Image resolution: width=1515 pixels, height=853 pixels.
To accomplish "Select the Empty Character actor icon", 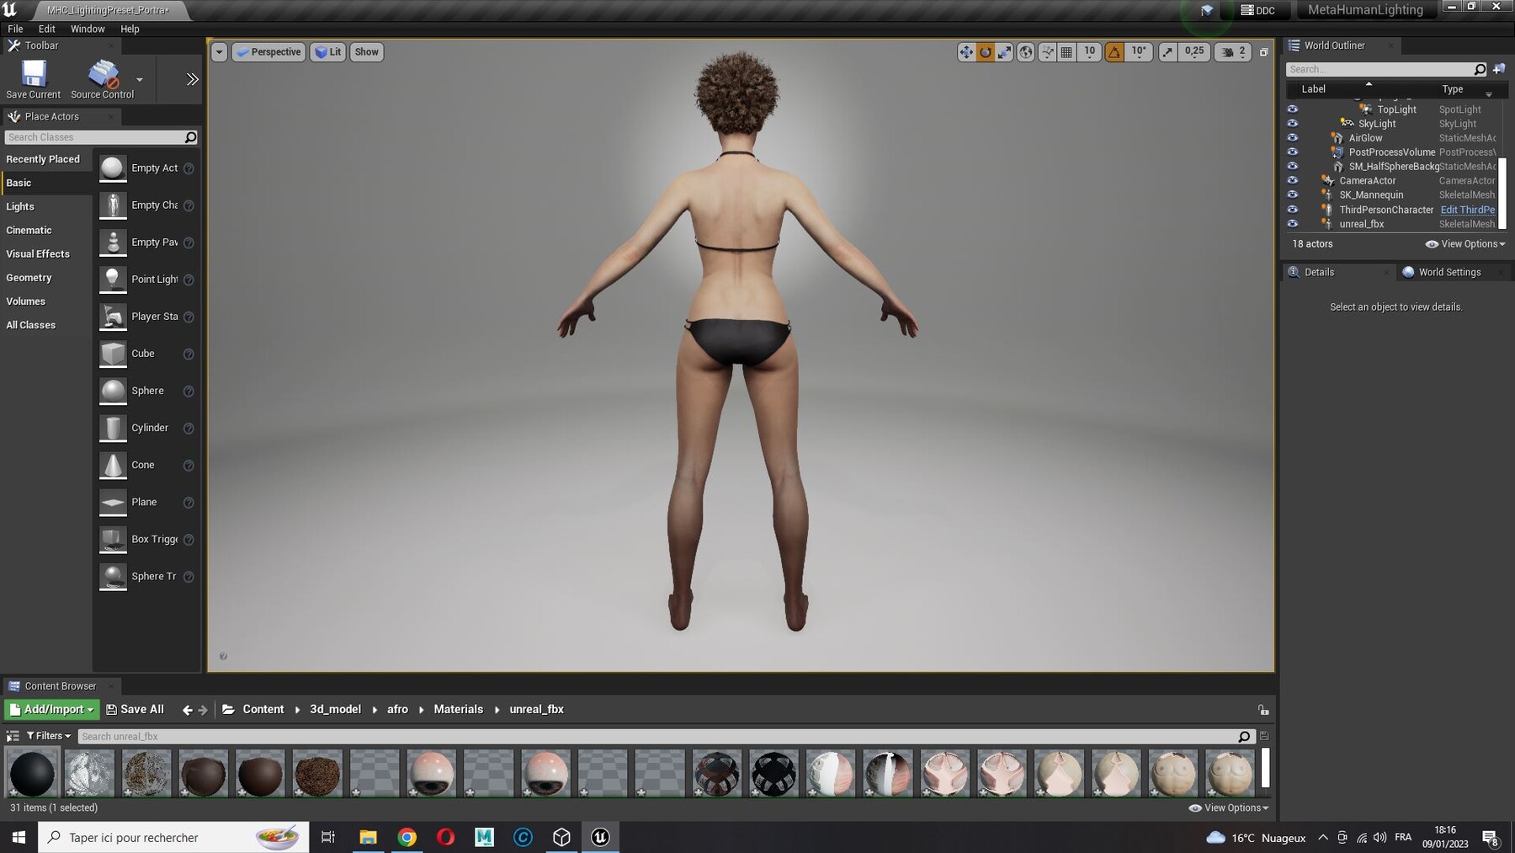I will click(113, 205).
